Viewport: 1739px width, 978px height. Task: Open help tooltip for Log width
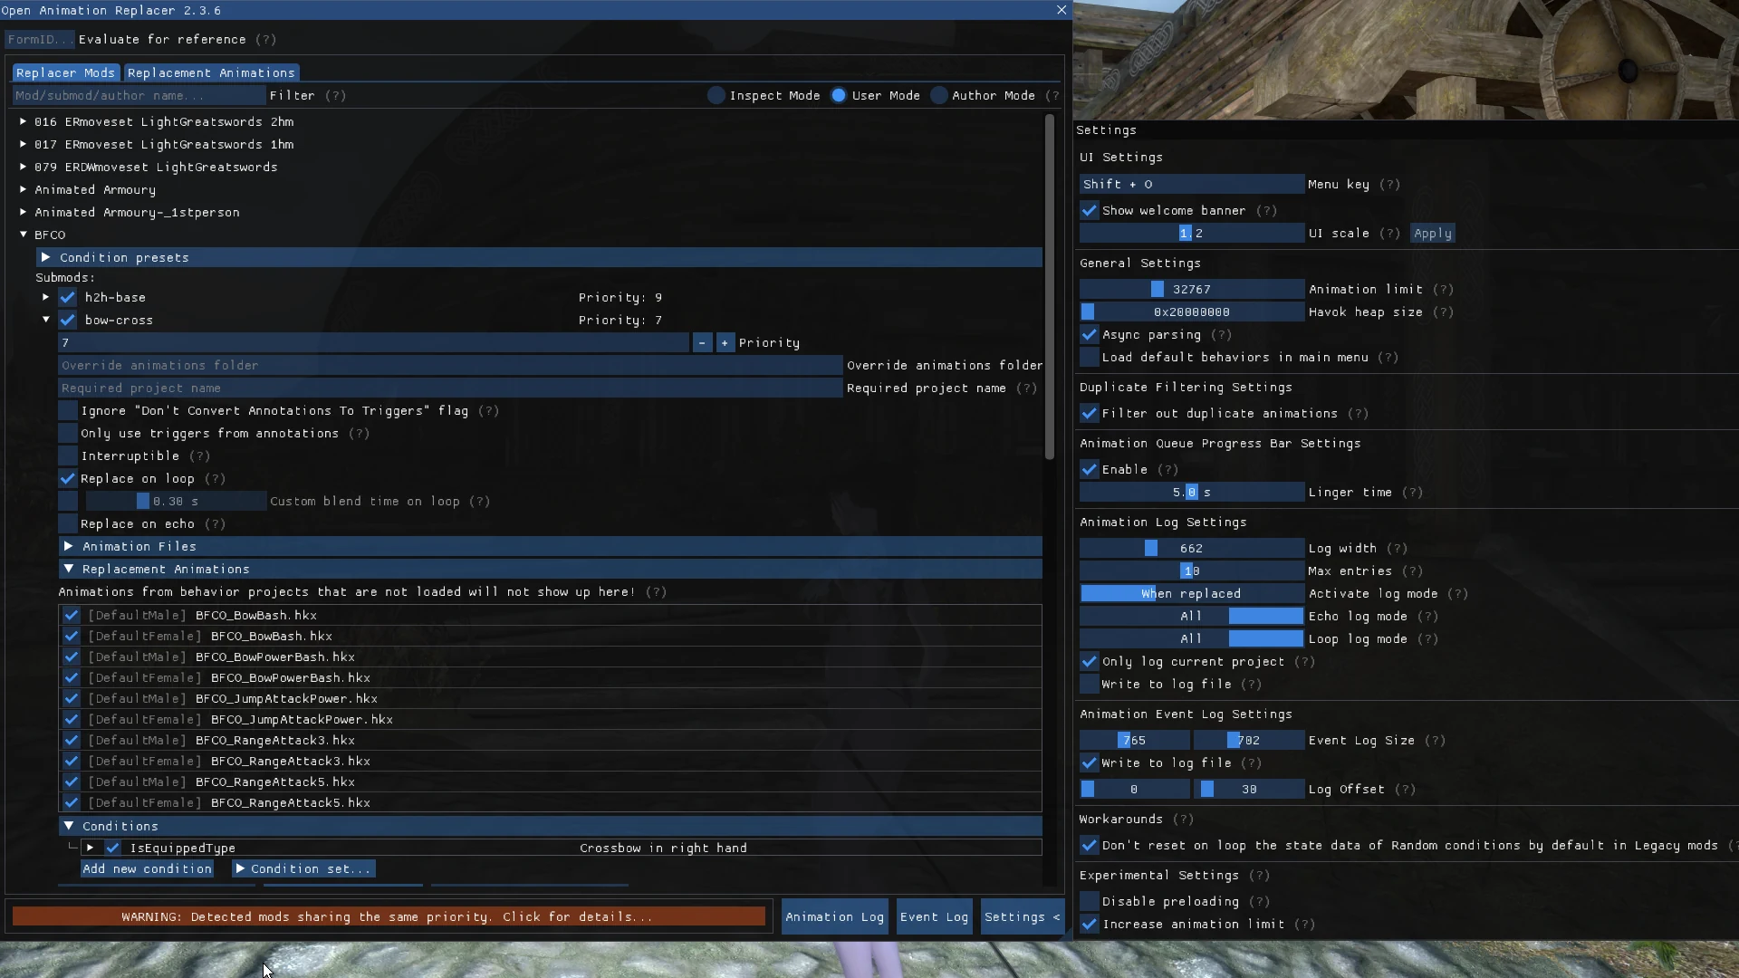click(1398, 549)
